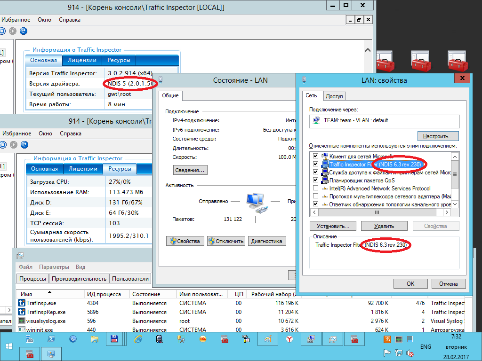Image resolution: width=482 pixels, height=361 pixels.
Task: Switch to Основная tab in lower console
Action: pyautogui.click(x=44, y=169)
